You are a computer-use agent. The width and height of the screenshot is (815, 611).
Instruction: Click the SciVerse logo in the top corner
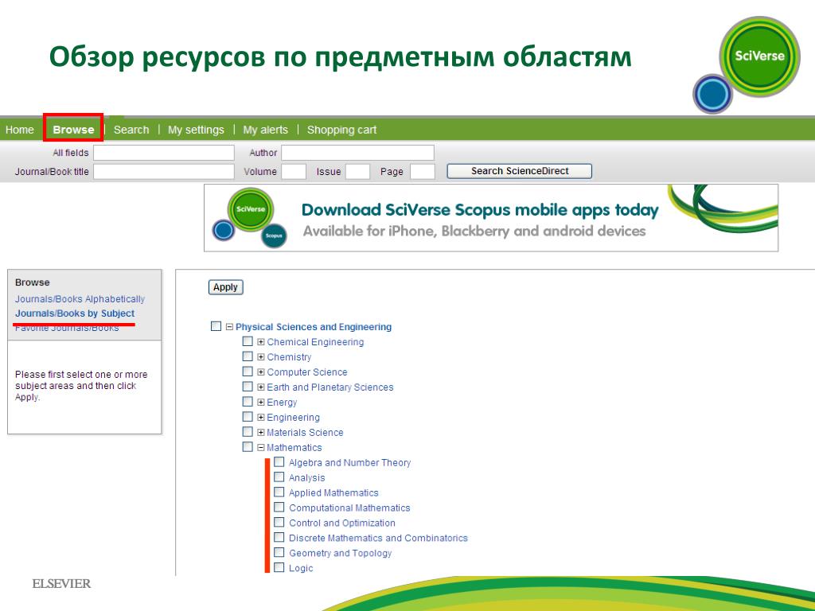coord(747,65)
